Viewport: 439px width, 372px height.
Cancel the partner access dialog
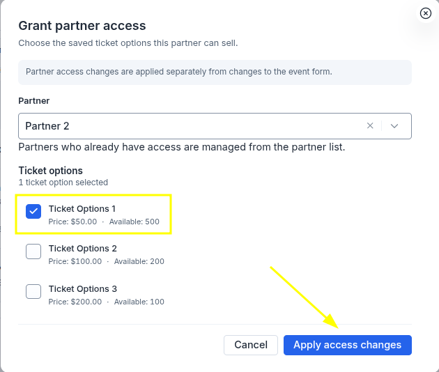[x=251, y=345]
